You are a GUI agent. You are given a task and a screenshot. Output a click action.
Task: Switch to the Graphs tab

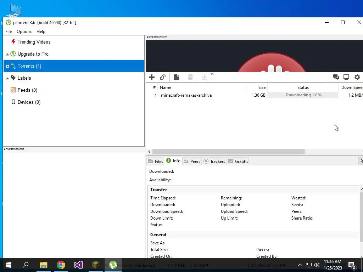238,161
